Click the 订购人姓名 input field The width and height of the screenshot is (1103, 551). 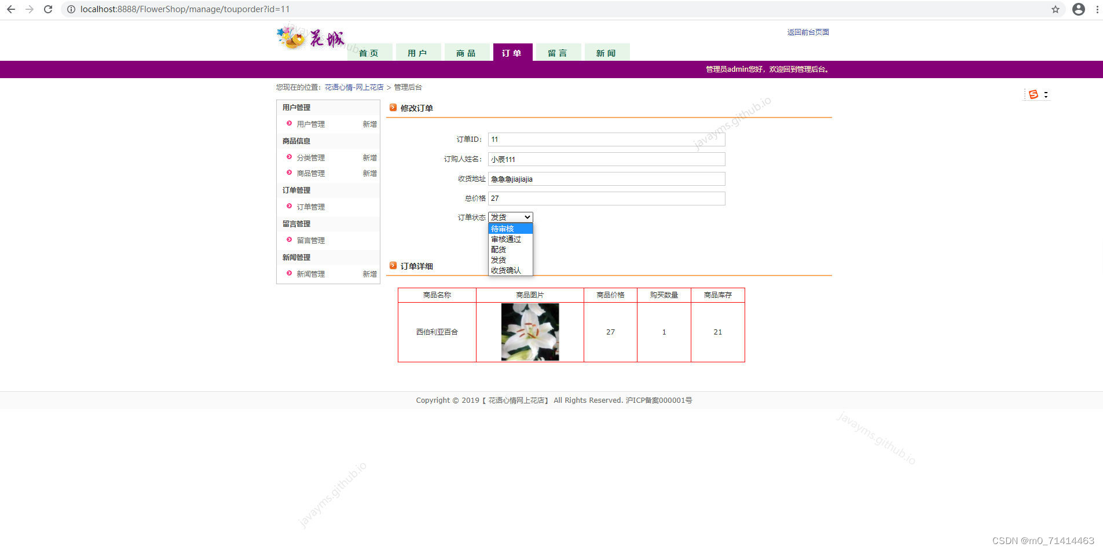607,159
